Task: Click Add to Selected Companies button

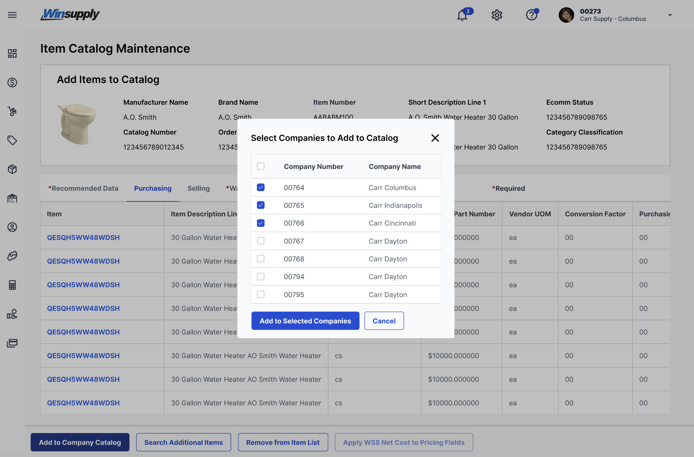Action: (x=305, y=321)
